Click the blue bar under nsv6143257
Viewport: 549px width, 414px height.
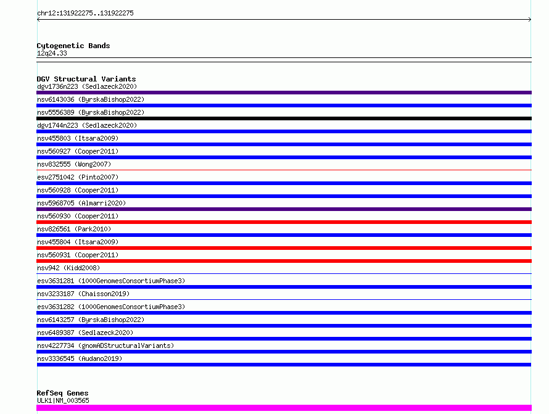tap(284, 326)
